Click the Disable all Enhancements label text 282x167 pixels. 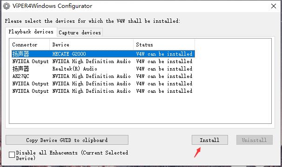click(72, 155)
